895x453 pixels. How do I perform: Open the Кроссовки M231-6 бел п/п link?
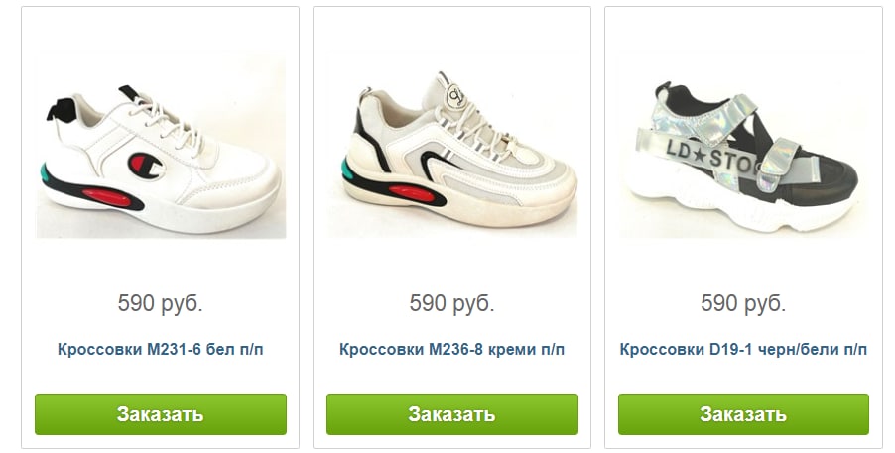click(161, 349)
